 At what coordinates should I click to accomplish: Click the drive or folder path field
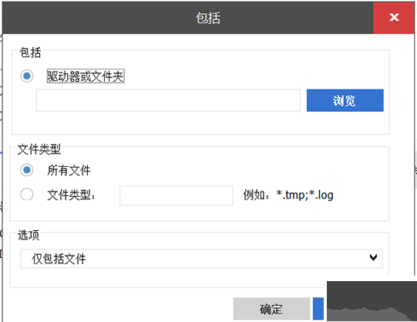(x=168, y=100)
